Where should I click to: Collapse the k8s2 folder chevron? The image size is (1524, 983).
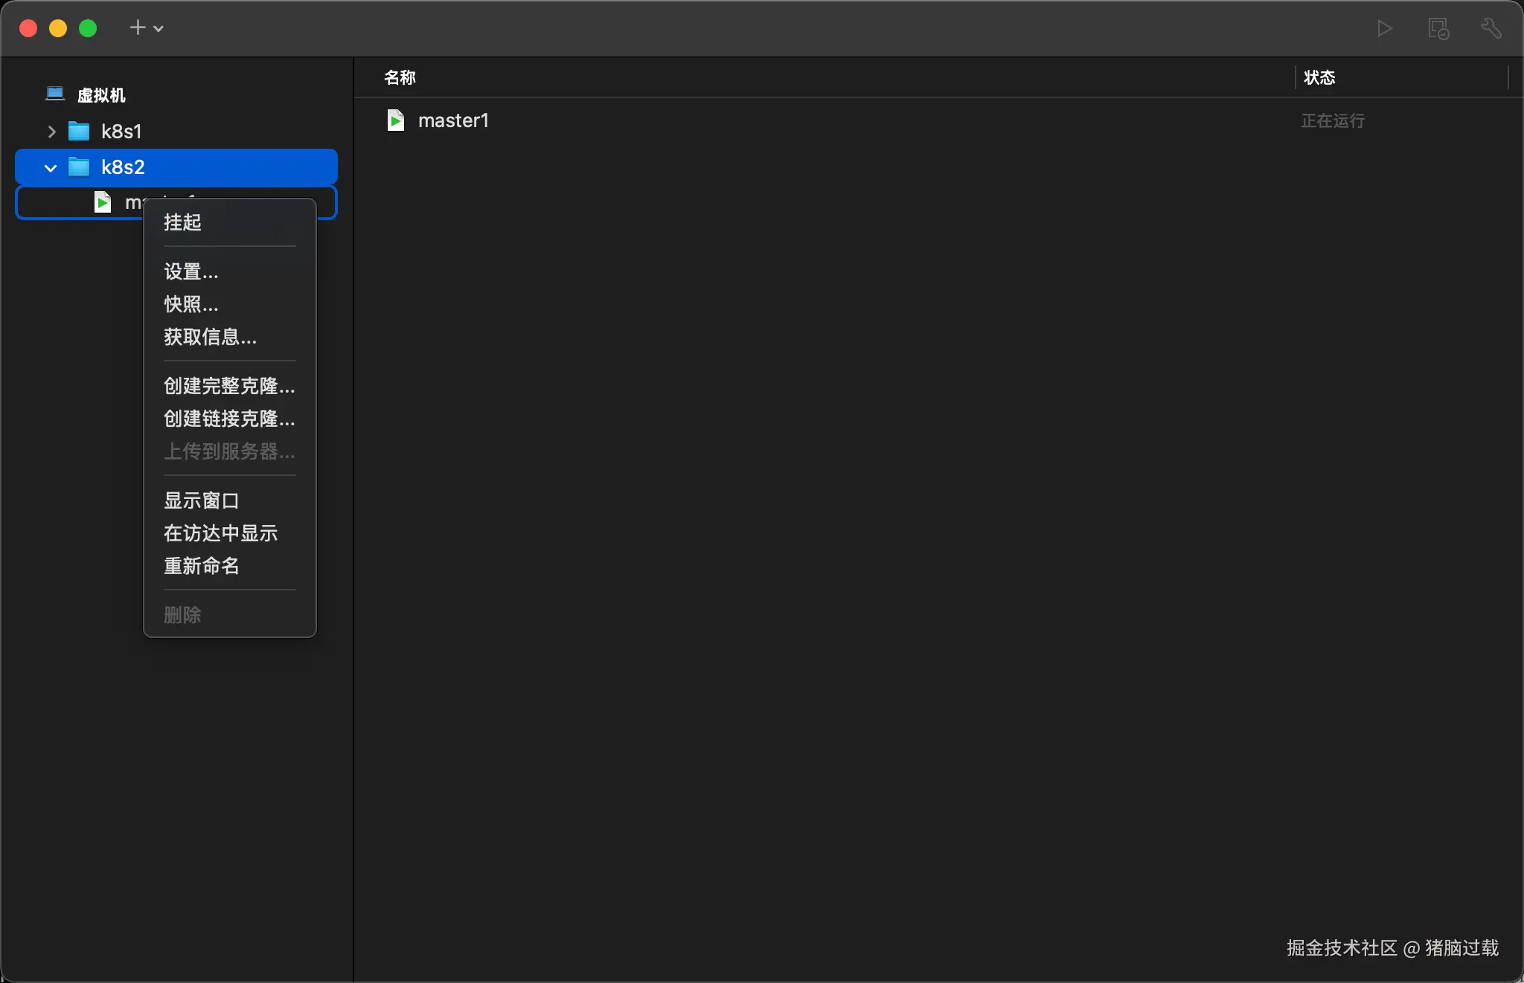coord(51,168)
